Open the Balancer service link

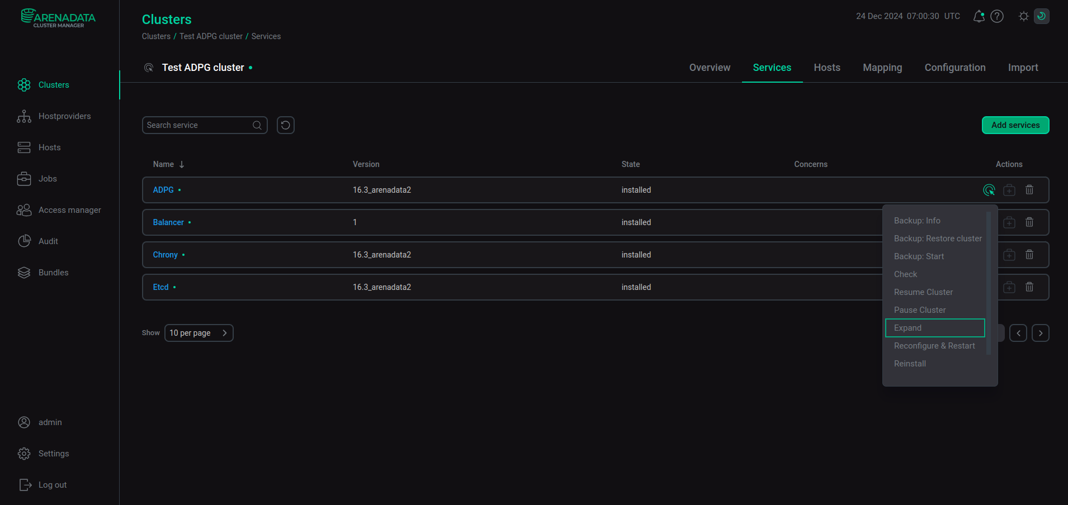[168, 222]
